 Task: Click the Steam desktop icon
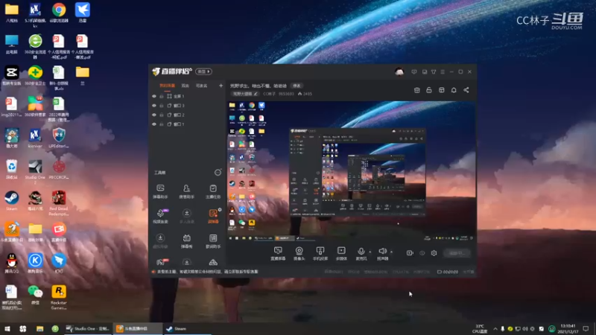click(11, 200)
